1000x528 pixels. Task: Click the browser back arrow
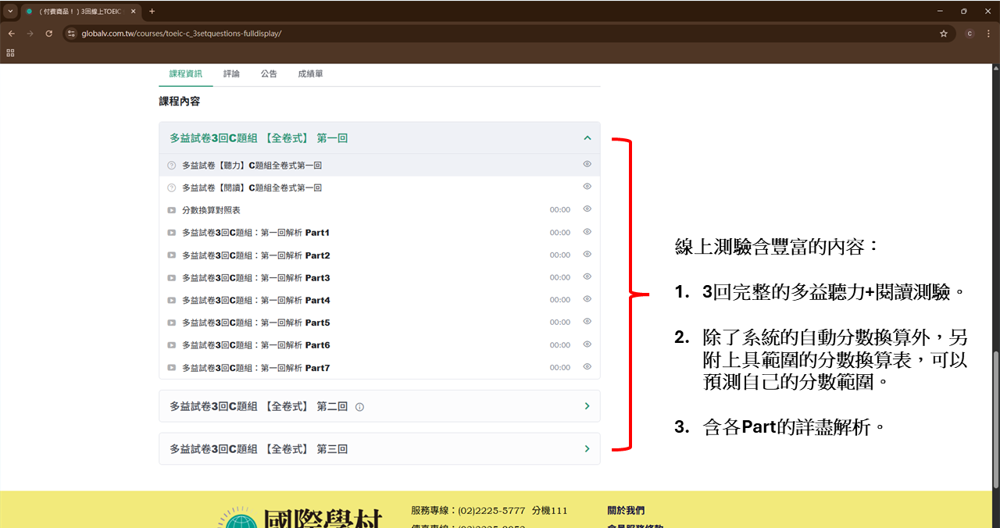12,34
